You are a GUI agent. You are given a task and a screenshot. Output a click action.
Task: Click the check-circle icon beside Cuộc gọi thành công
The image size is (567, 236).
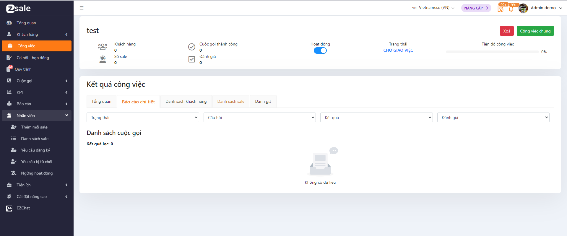coord(192,47)
